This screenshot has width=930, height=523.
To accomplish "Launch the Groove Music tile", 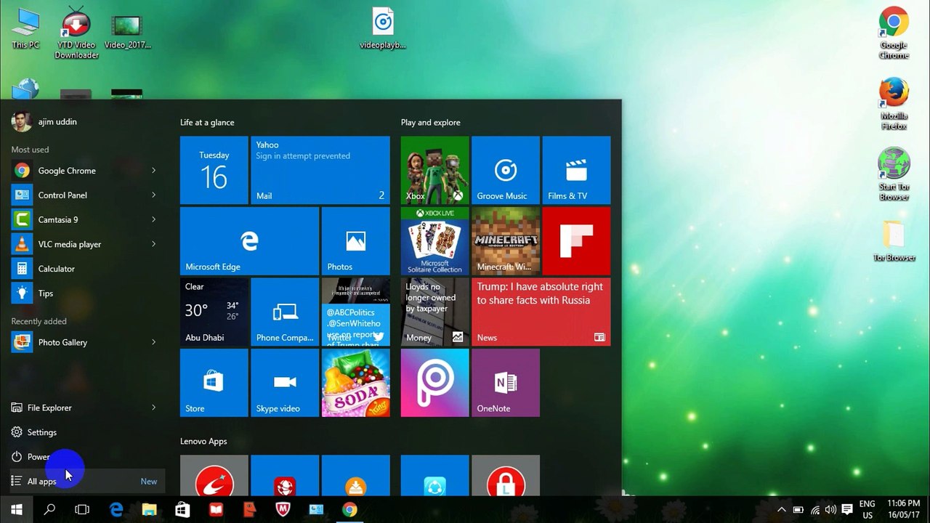I will click(x=506, y=170).
